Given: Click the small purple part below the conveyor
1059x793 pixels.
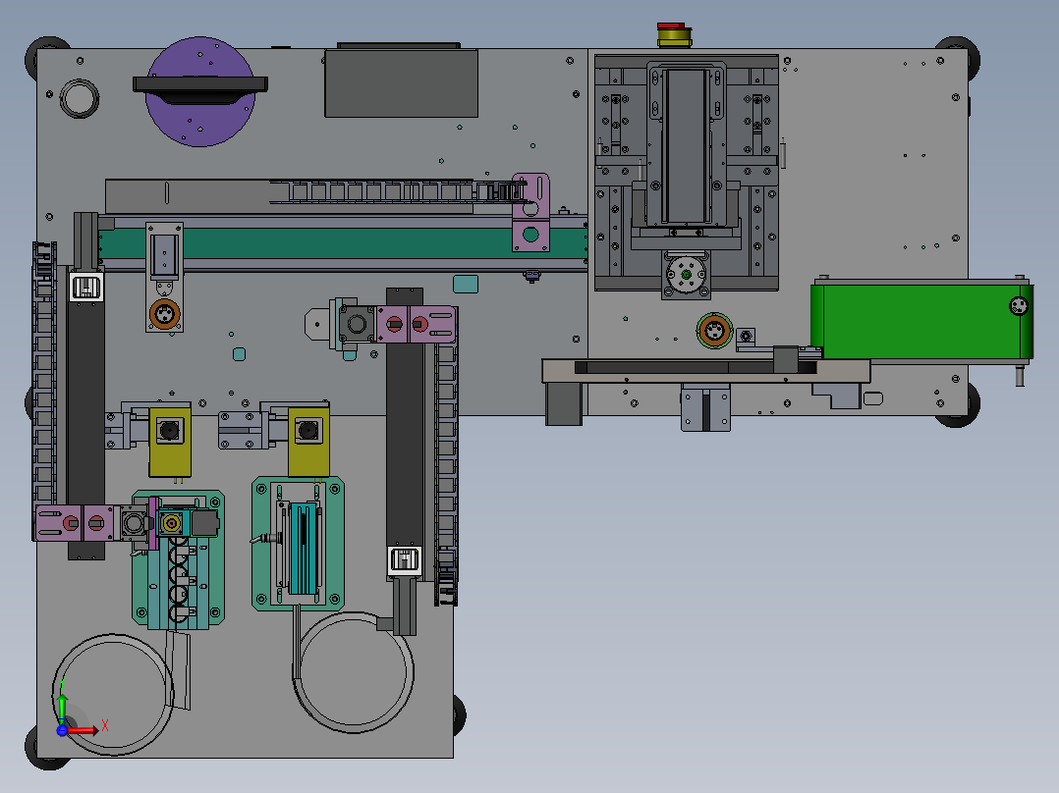Looking at the screenshot, I should 532,276.
